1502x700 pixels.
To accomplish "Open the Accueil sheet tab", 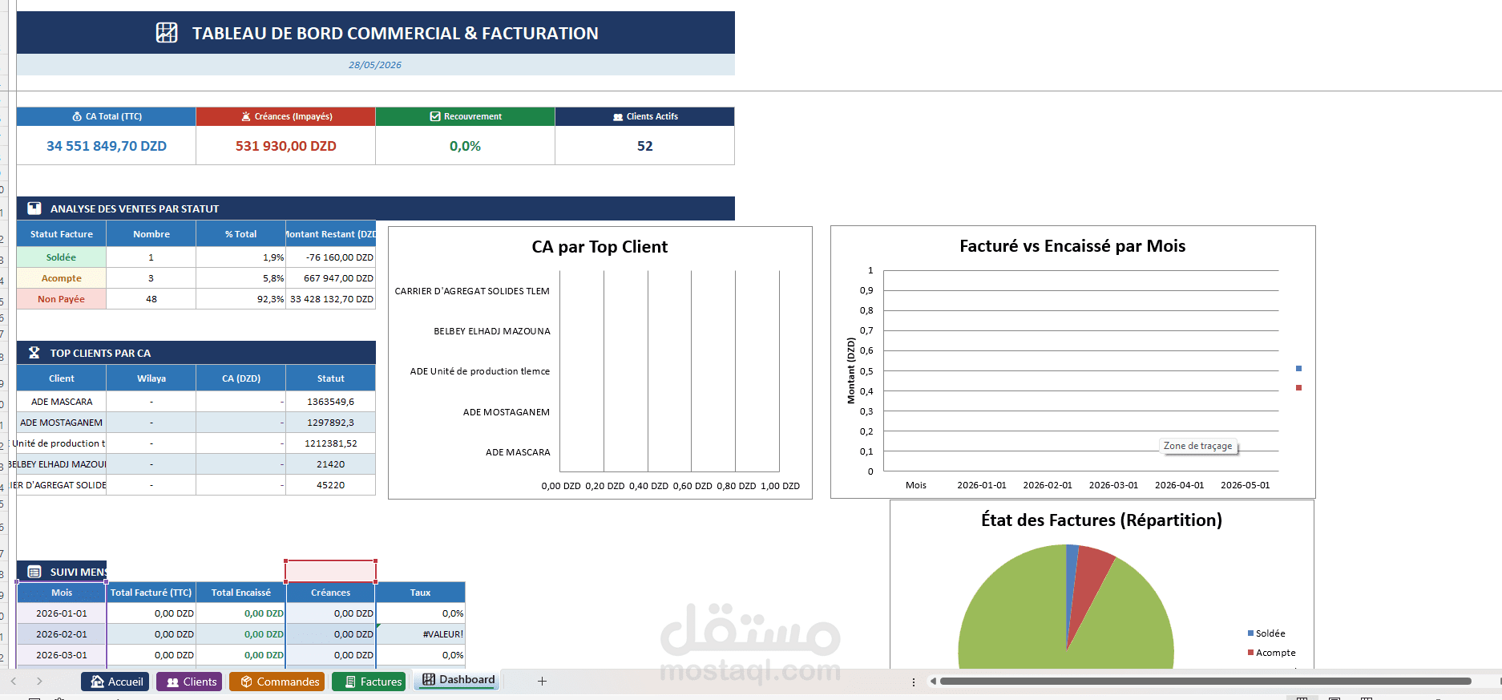I will click(116, 682).
